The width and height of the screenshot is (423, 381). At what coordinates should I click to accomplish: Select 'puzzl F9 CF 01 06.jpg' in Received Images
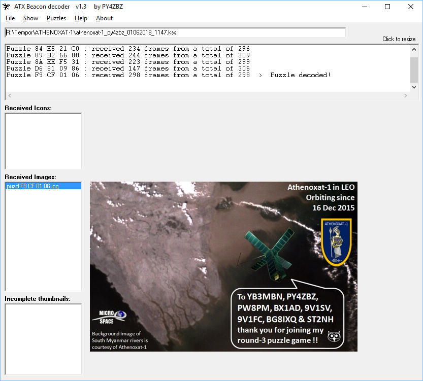[43, 186]
